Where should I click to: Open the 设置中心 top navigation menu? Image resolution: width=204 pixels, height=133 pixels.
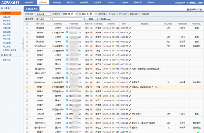[151, 2]
